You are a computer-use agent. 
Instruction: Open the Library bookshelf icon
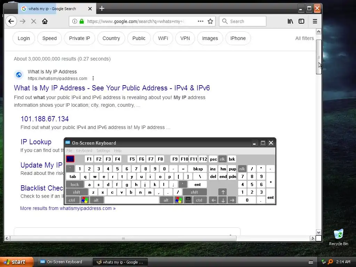[x=290, y=21]
